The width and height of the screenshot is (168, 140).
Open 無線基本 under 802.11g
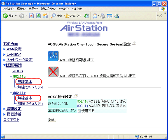[25, 98]
